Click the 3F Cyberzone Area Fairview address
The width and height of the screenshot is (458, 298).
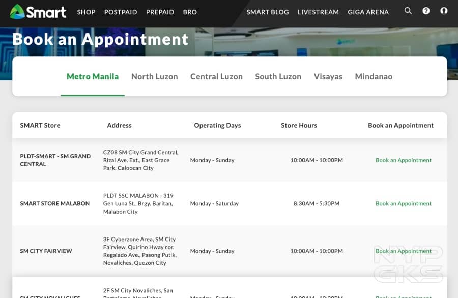[x=139, y=251]
